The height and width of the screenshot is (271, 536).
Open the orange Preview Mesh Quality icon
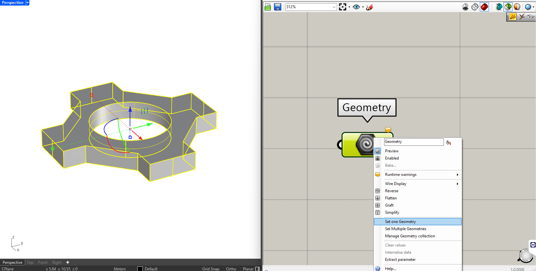click(517, 7)
